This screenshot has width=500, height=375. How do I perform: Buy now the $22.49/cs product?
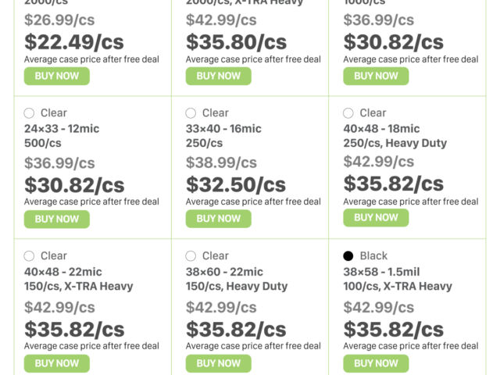click(56, 76)
